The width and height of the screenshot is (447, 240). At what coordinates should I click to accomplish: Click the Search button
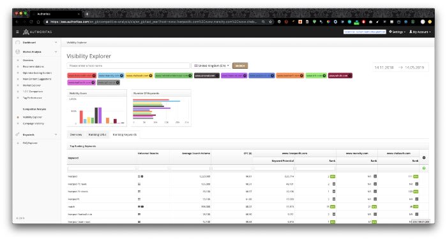coord(240,66)
